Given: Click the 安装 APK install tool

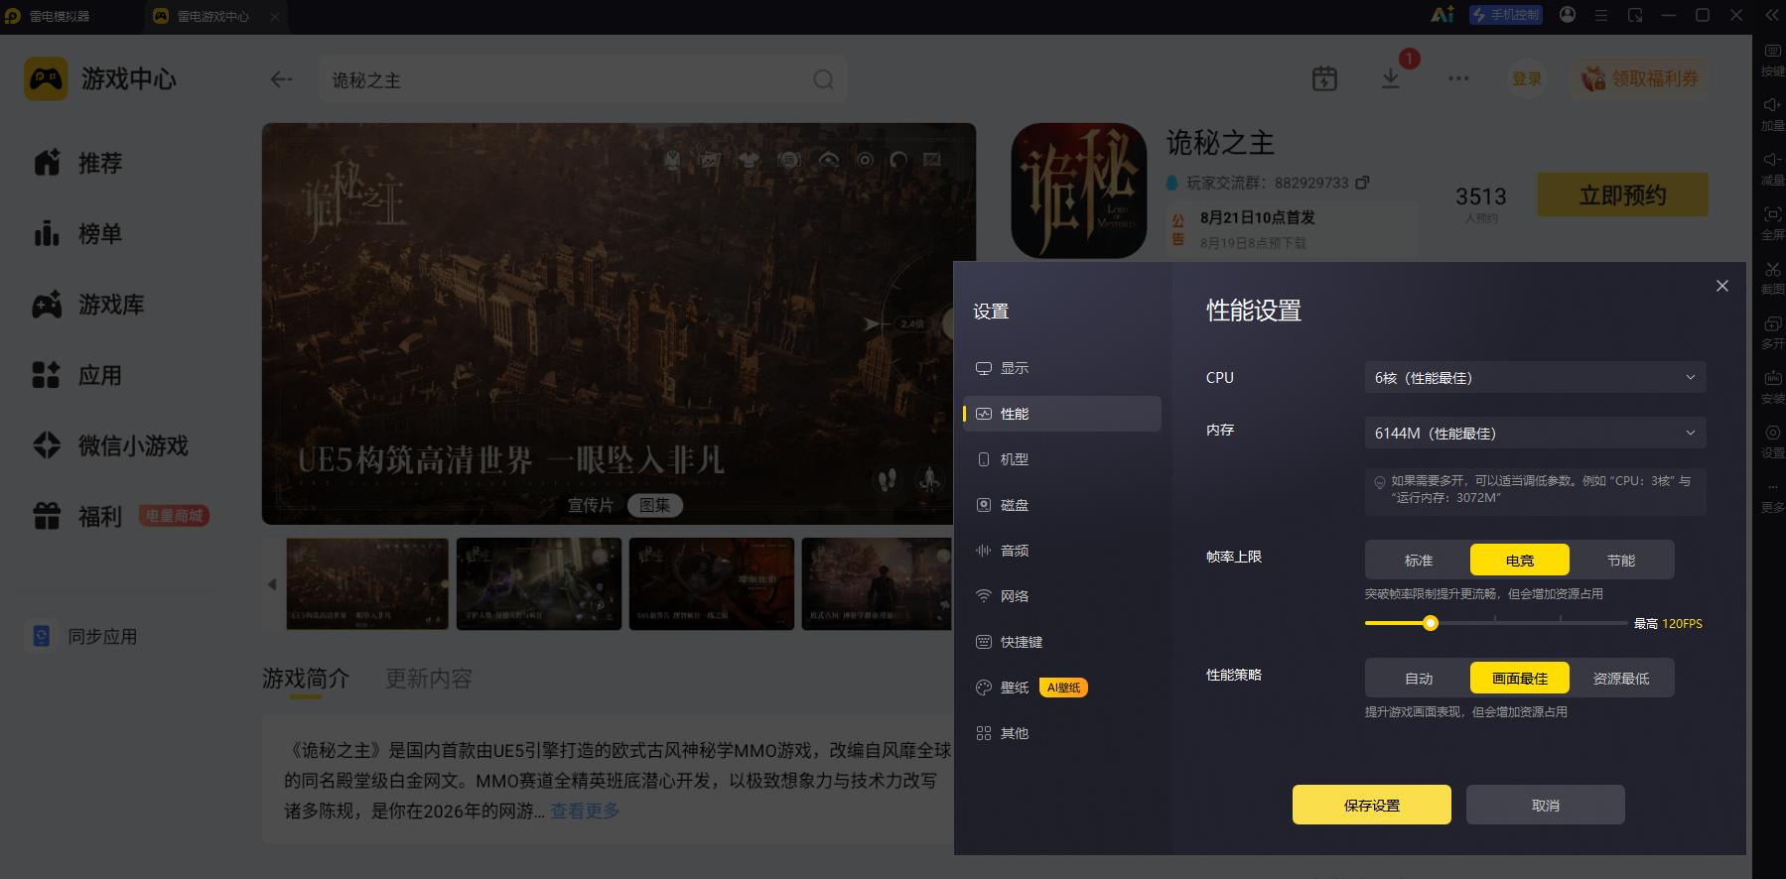Looking at the screenshot, I should [x=1772, y=387].
